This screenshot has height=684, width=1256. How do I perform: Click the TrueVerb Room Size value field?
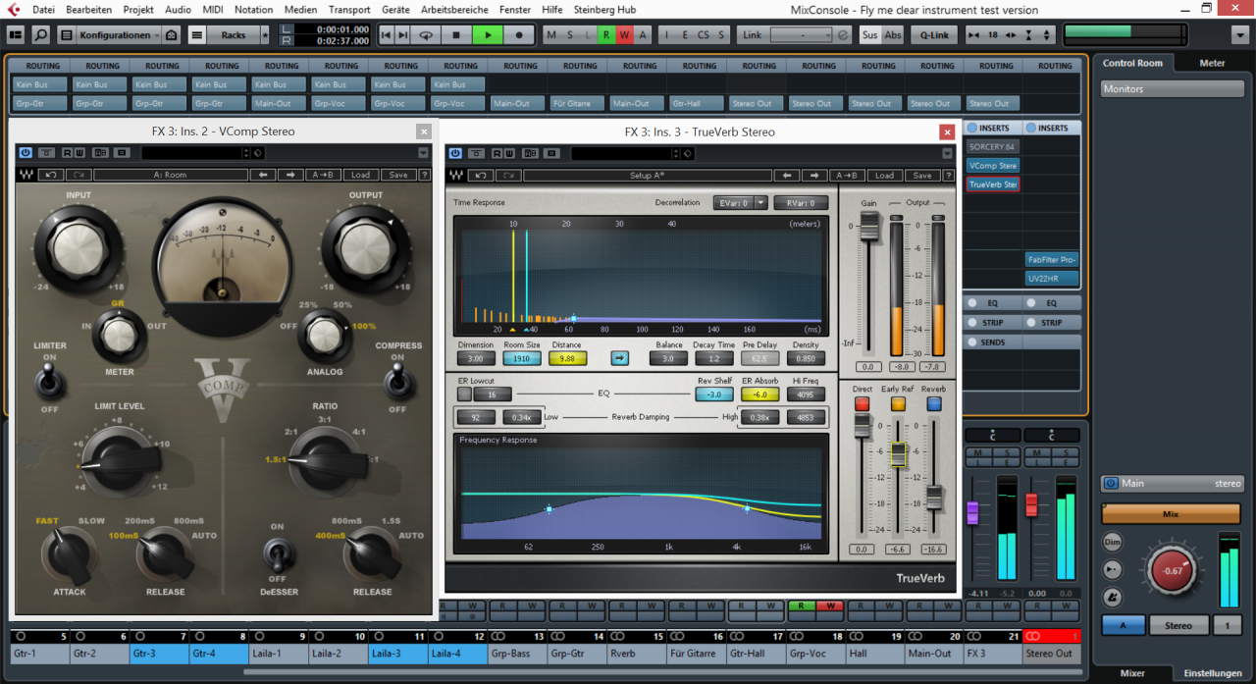point(521,358)
